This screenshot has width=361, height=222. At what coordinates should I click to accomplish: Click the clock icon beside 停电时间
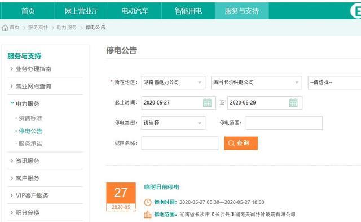[x=148, y=202]
